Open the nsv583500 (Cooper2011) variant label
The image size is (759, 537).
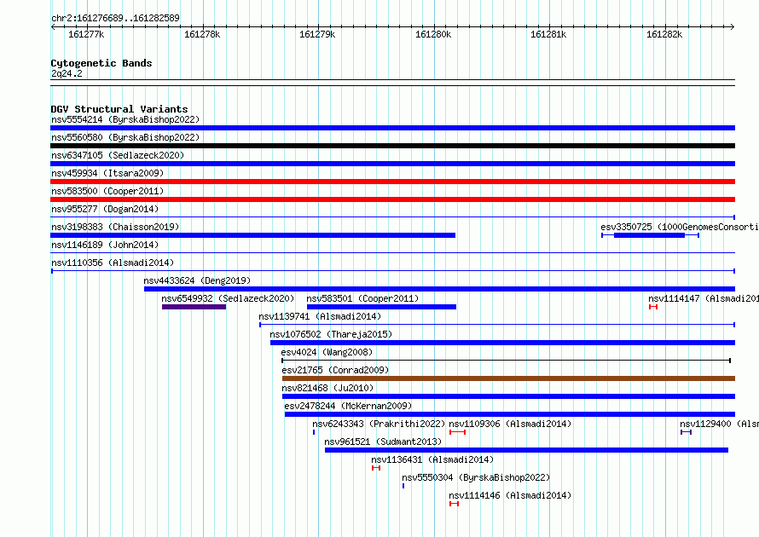(x=107, y=191)
